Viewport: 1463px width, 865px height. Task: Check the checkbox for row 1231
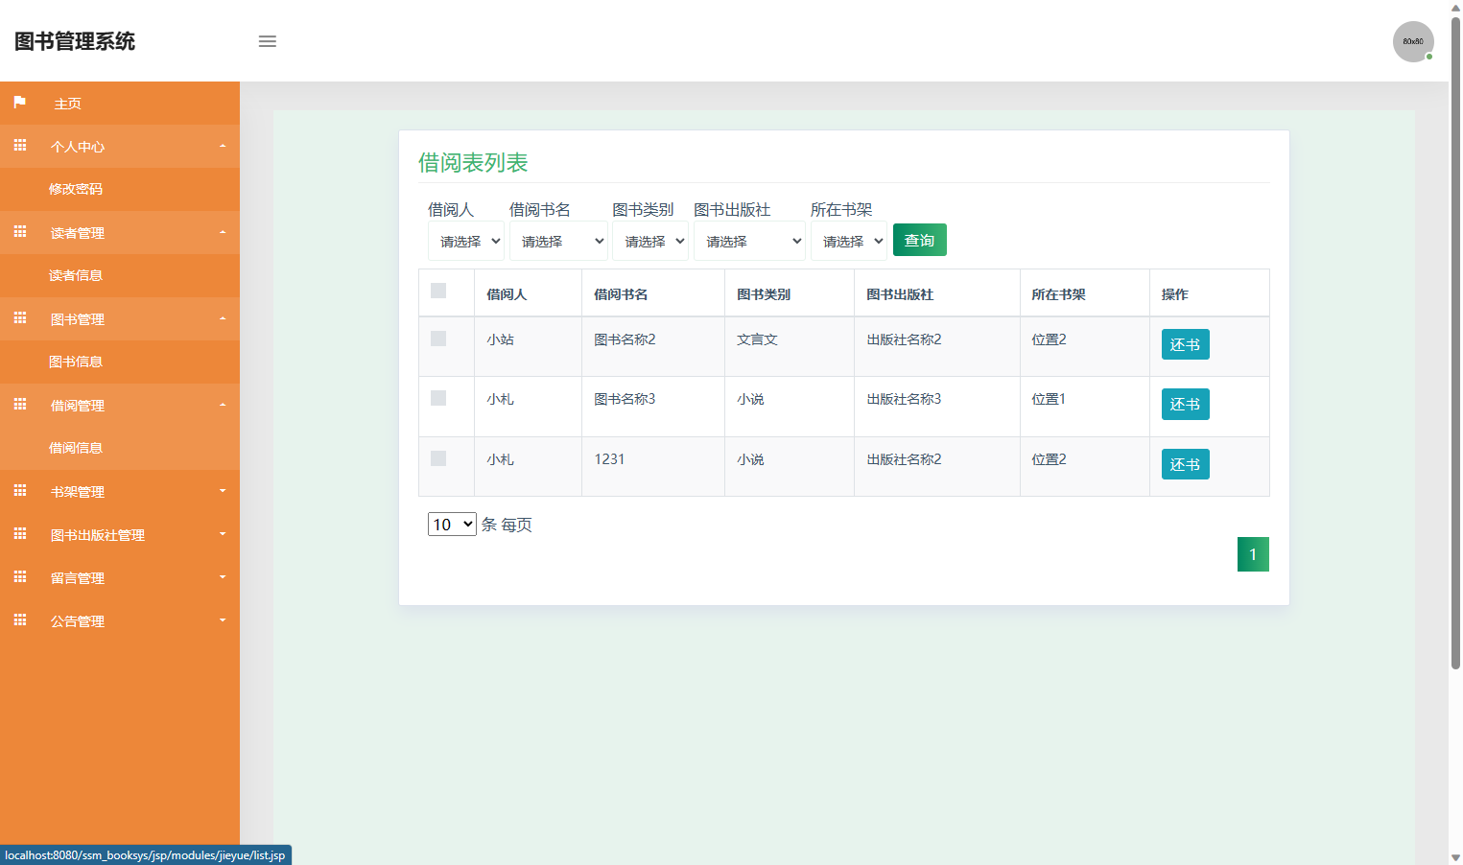pos(439,458)
